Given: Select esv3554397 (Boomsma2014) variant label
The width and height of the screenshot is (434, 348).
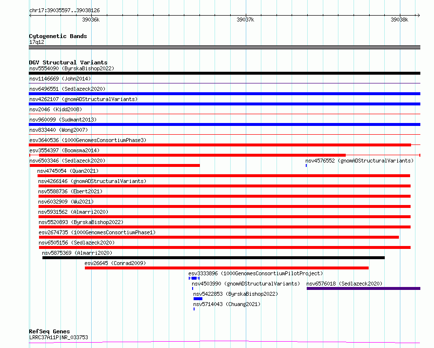Looking at the screenshot, I should [x=64, y=150].
